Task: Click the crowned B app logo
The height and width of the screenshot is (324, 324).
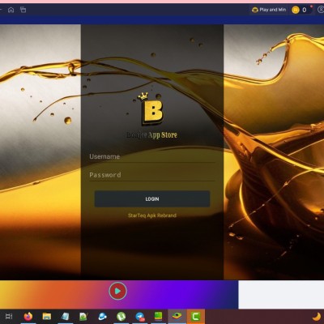Action: (x=151, y=109)
